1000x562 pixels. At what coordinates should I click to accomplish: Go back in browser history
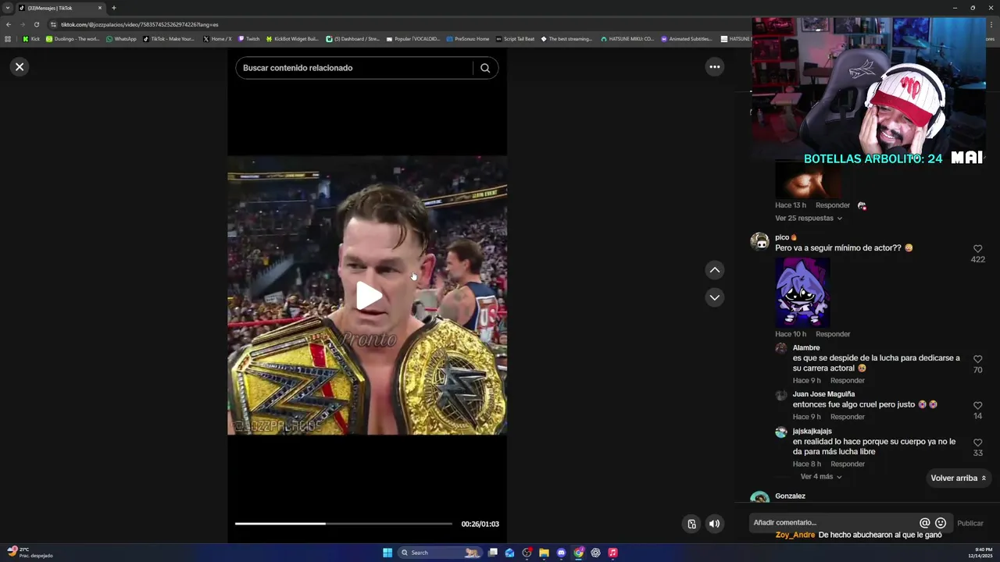[x=9, y=24]
